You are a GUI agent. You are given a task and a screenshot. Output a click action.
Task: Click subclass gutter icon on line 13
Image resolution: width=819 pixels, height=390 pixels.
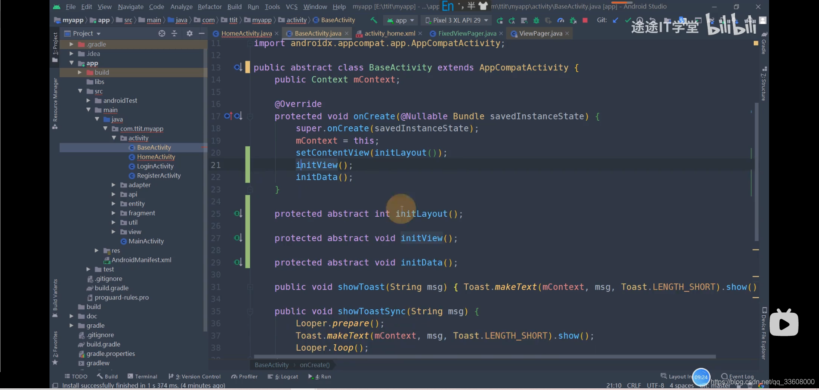pyautogui.click(x=238, y=67)
